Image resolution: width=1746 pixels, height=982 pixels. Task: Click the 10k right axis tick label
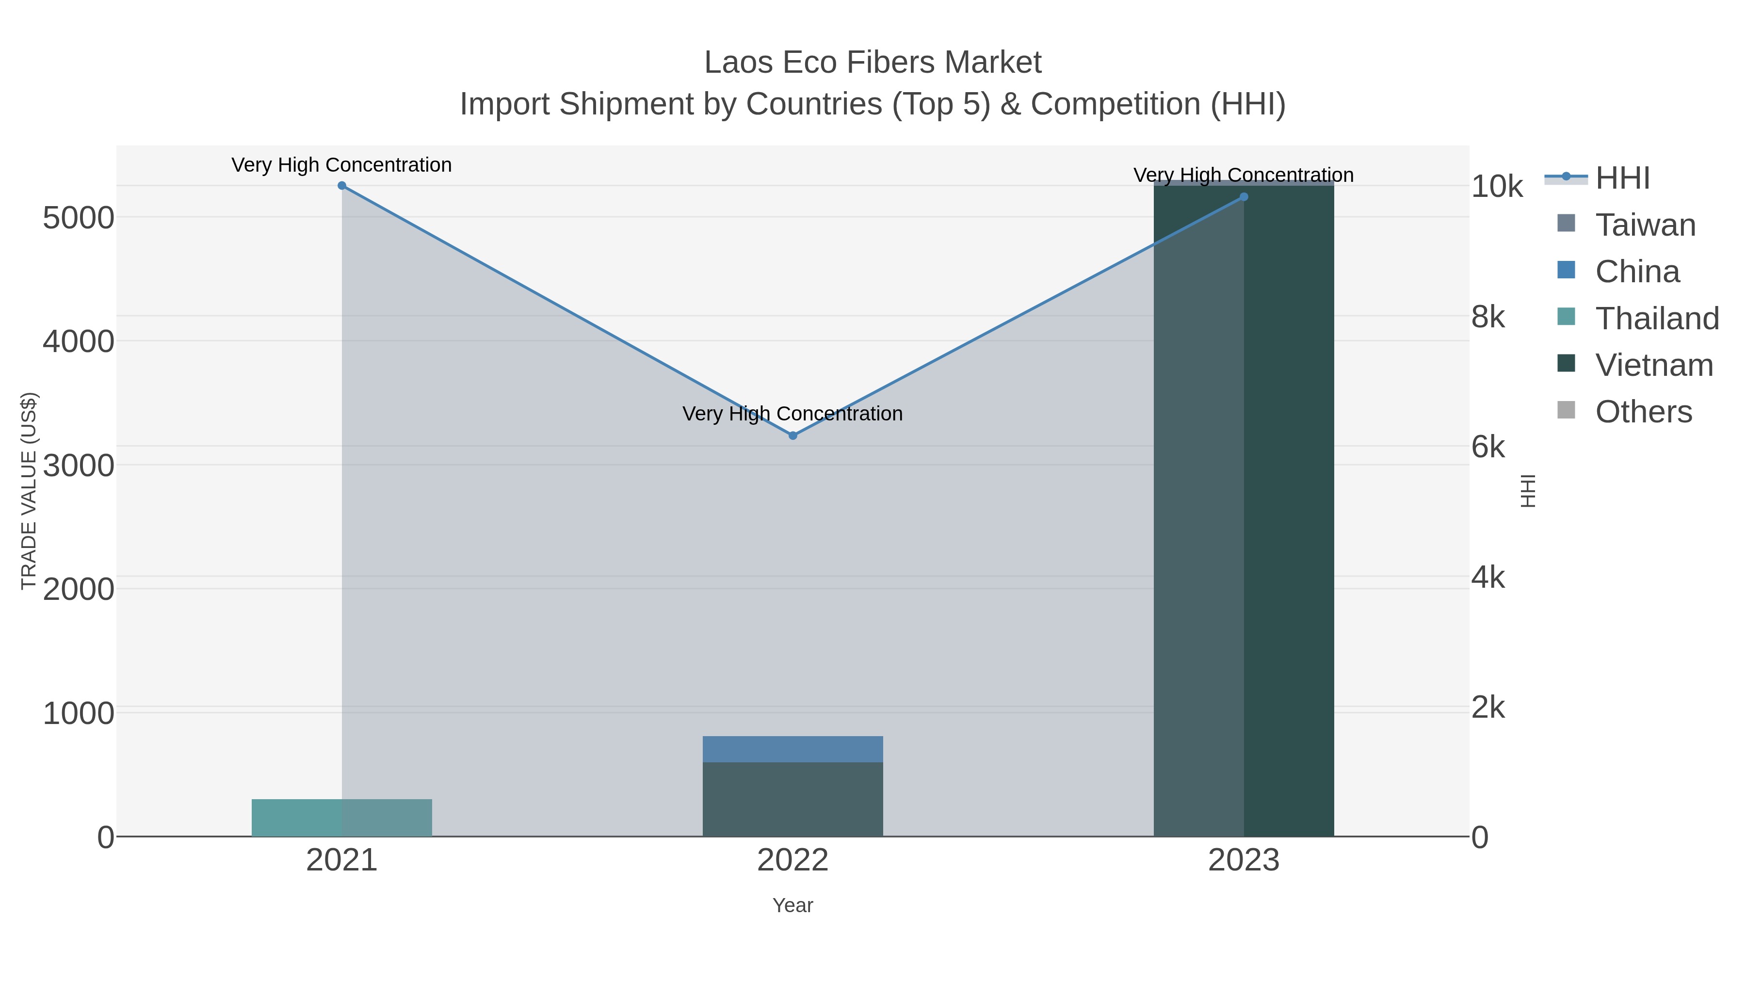[1497, 186]
